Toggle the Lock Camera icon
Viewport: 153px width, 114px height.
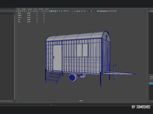(x=20, y=11)
